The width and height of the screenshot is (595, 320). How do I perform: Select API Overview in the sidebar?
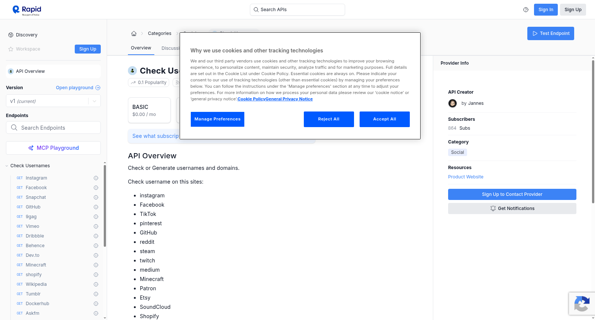tap(53, 71)
